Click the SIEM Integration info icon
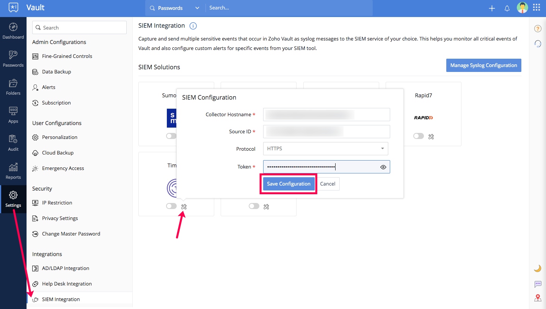The image size is (546, 309). [193, 26]
